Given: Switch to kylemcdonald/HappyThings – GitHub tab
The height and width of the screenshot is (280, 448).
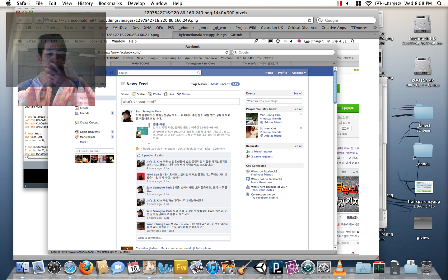Looking at the screenshot, I should pos(210,35).
